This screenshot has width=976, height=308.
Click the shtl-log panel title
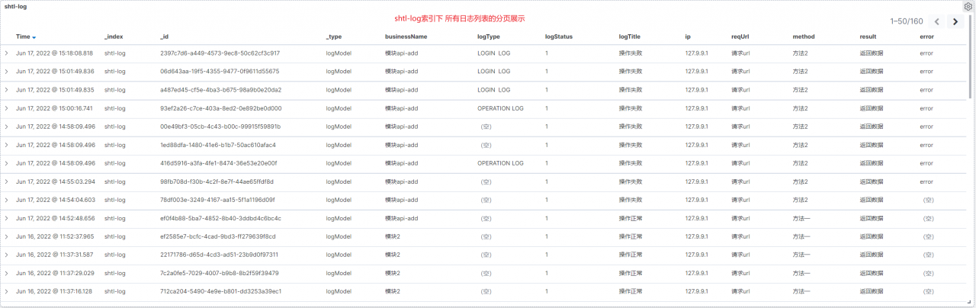click(16, 6)
